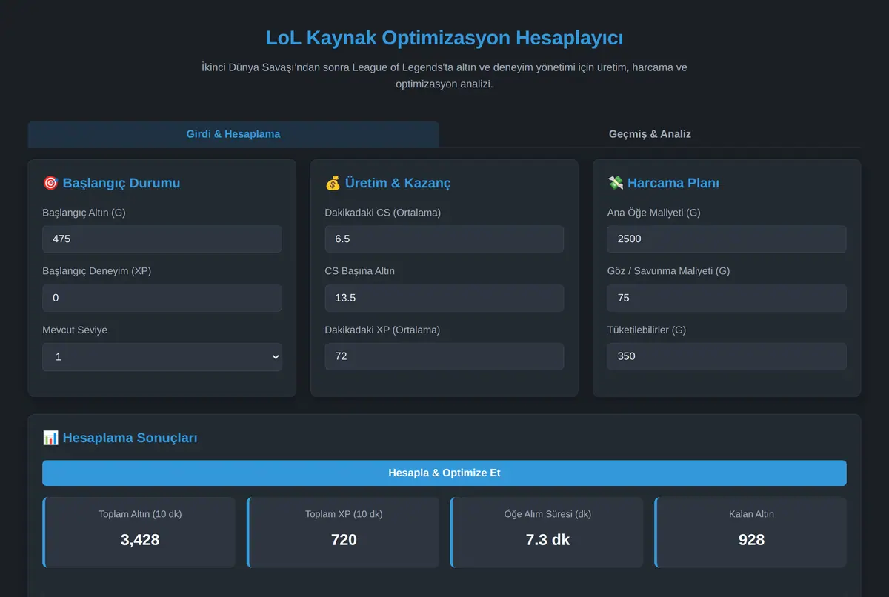Image resolution: width=889 pixels, height=597 pixels.
Task: Focus the Dakikadaki XP (Ortalama) field
Action: (x=444, y=356)
